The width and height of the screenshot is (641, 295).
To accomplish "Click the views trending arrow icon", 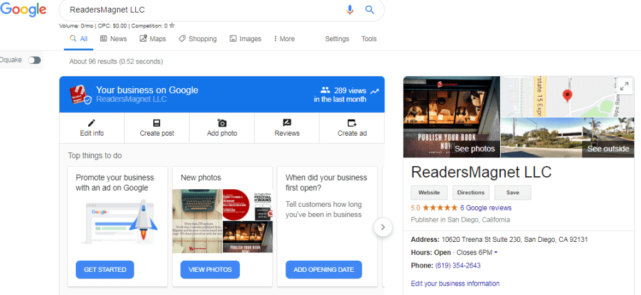I will tap(375, 91).
